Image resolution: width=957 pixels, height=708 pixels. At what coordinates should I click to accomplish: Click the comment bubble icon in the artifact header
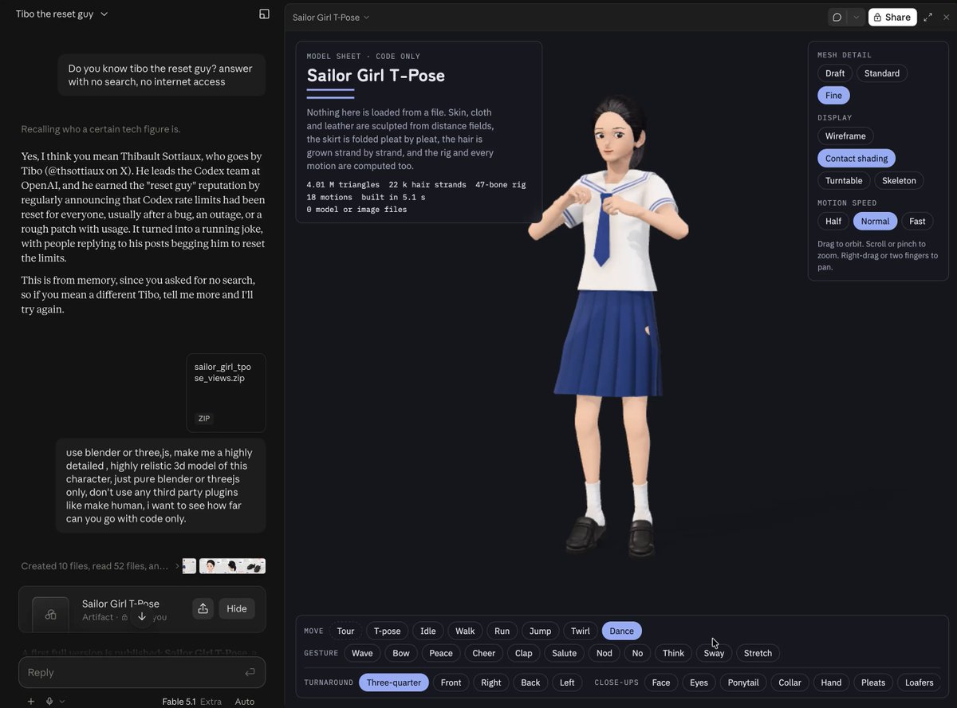pyautogui.click(x=837, y=17)
